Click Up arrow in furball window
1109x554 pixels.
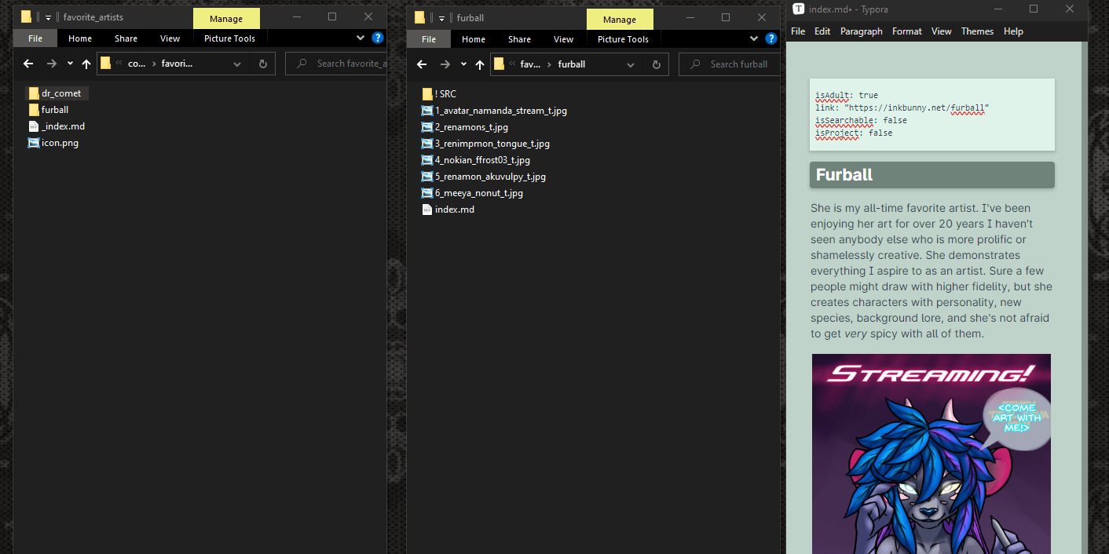480,64
